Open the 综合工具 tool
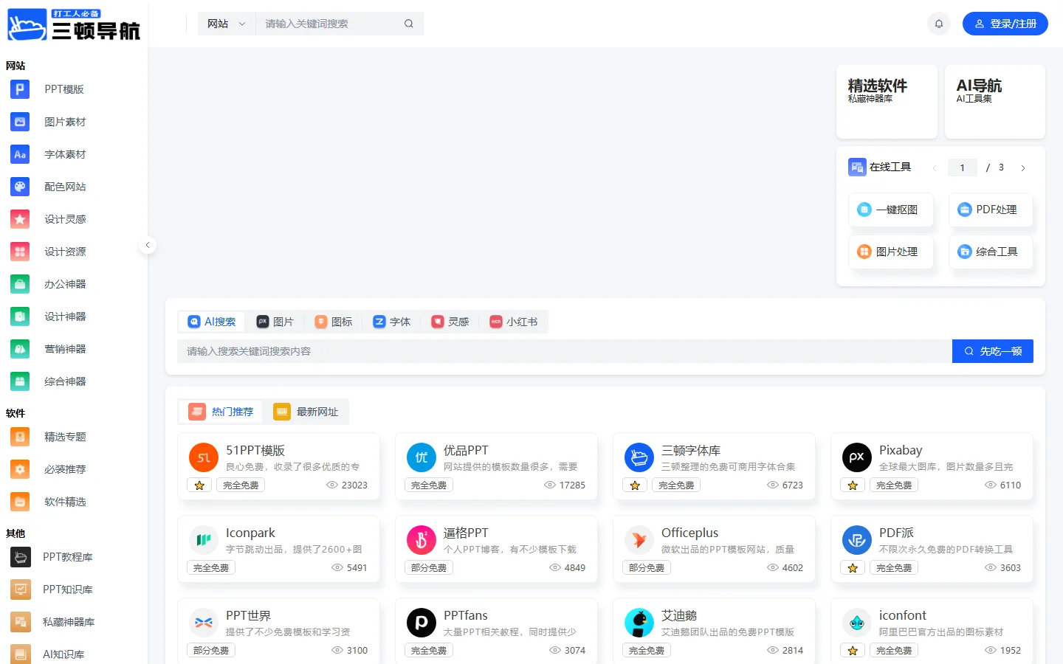This screenshot has width=1063, height=664. tap(991, 252)
